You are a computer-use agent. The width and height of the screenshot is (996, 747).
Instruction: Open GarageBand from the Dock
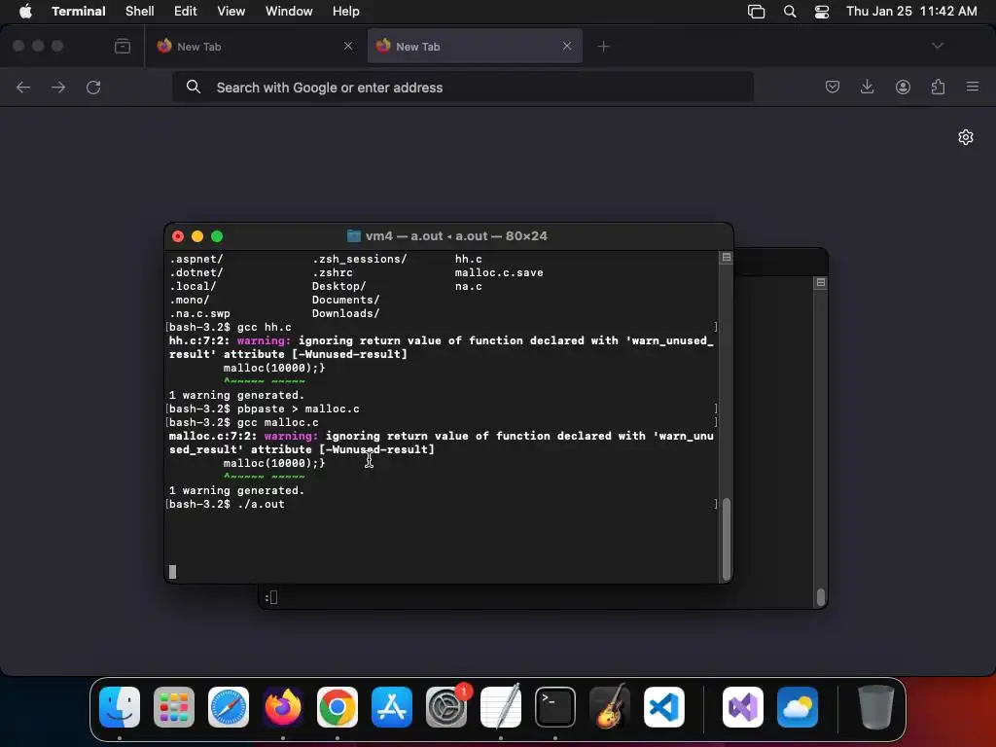point(610,707)
